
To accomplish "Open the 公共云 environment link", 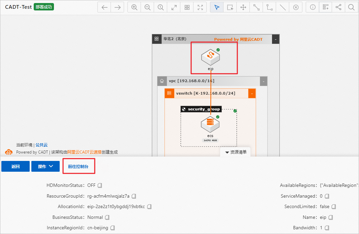I will pos(41,145).
